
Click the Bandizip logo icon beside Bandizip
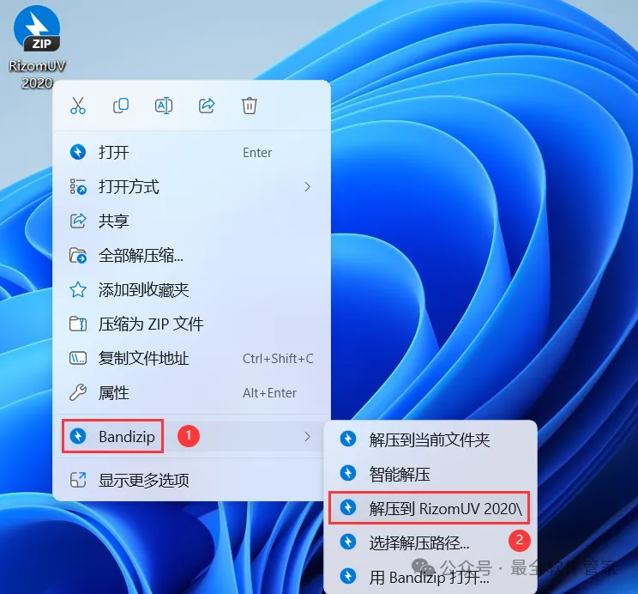coord(78,436)
